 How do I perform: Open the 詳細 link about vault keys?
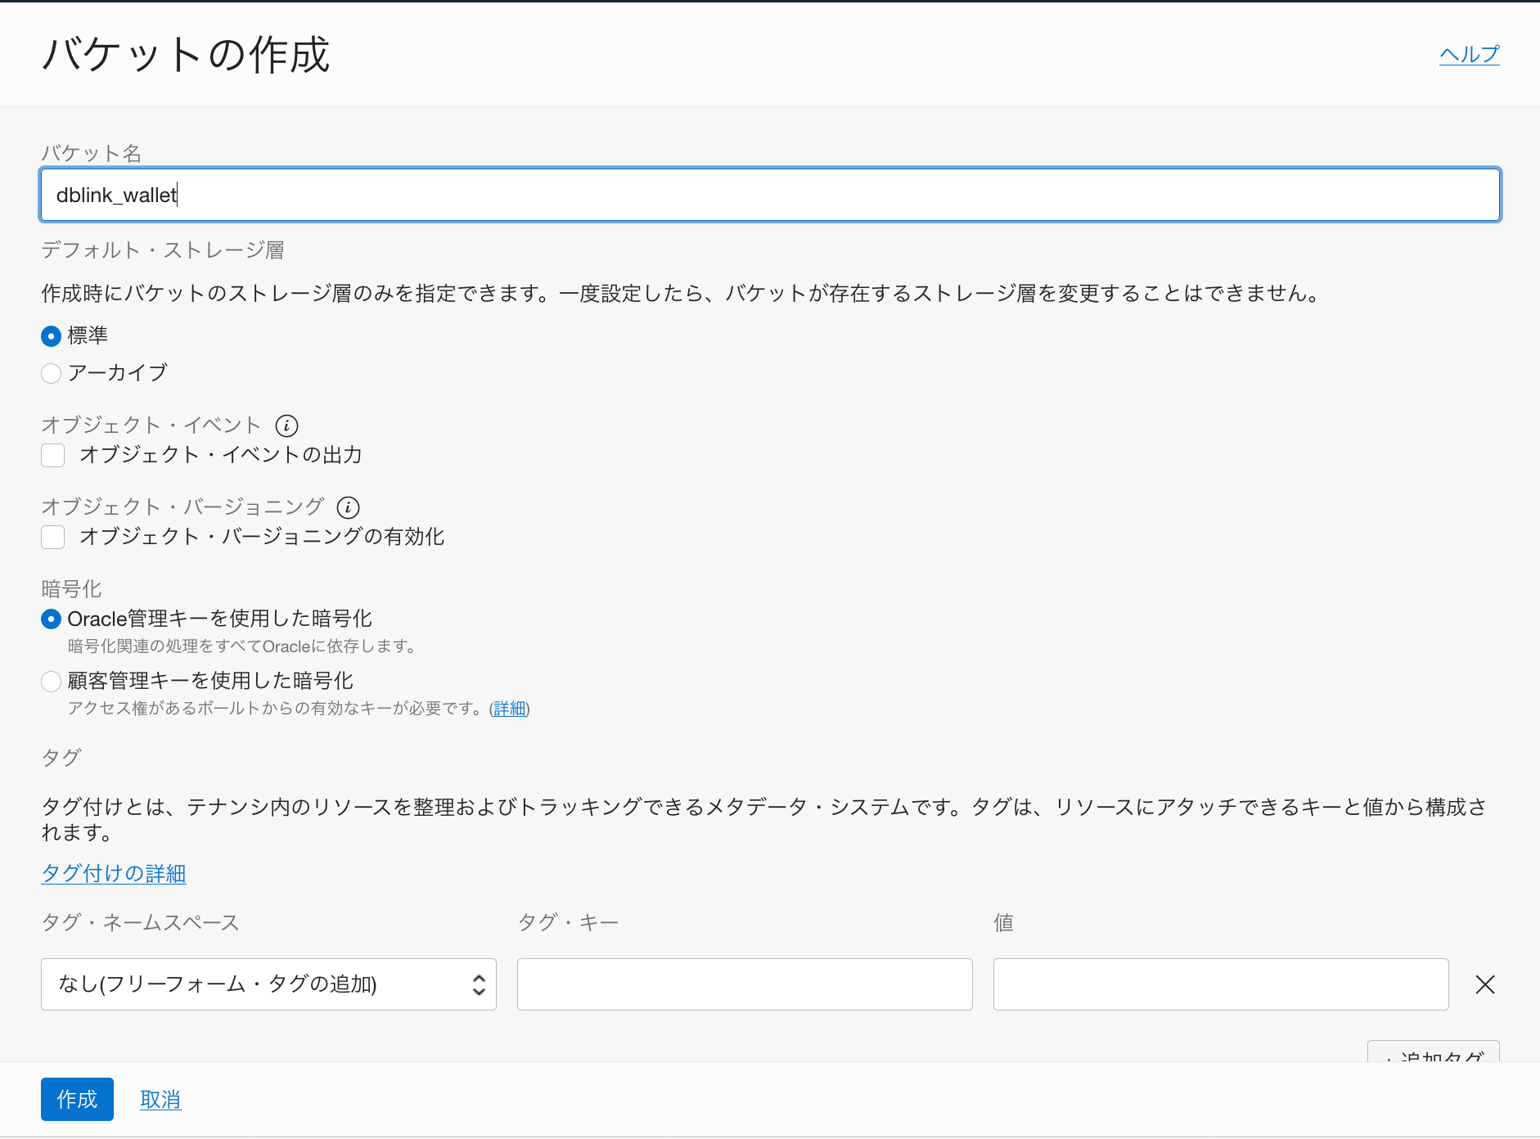point(509,709)
